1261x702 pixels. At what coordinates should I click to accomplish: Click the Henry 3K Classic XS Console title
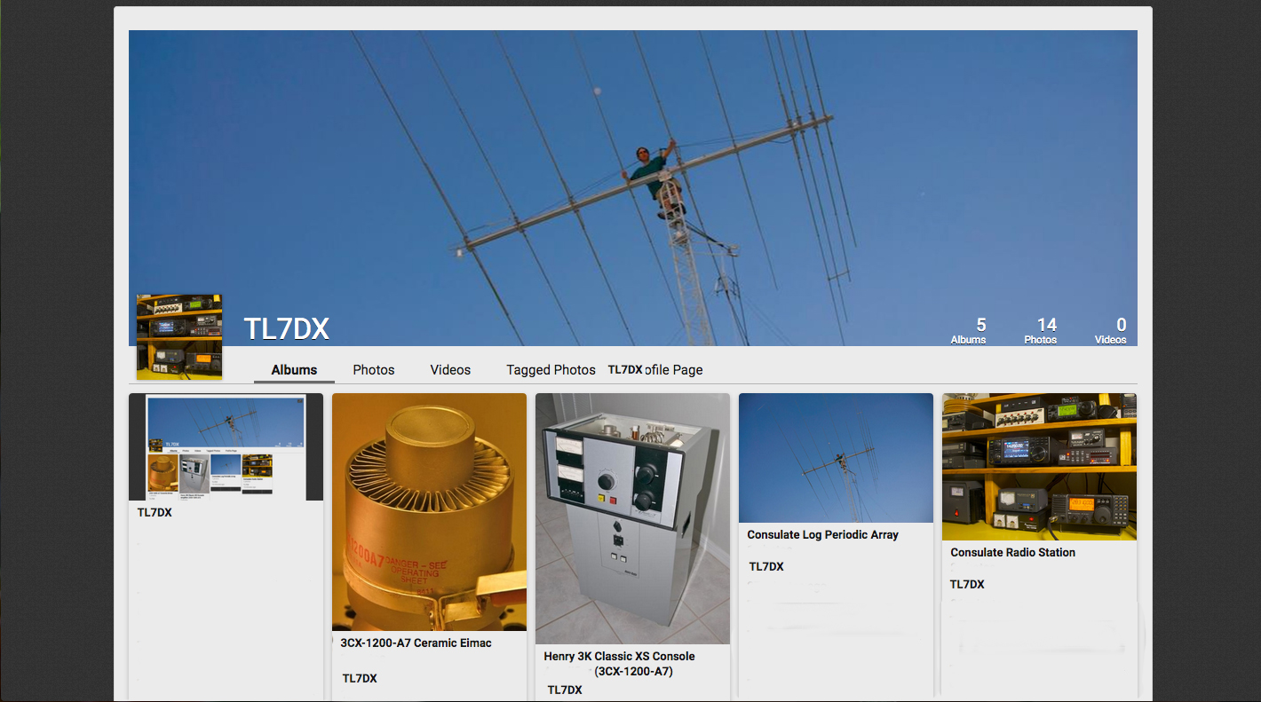(x=619, y=657)
